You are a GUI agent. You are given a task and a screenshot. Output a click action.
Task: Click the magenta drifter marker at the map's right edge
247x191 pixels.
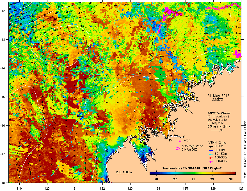point(237,54)
